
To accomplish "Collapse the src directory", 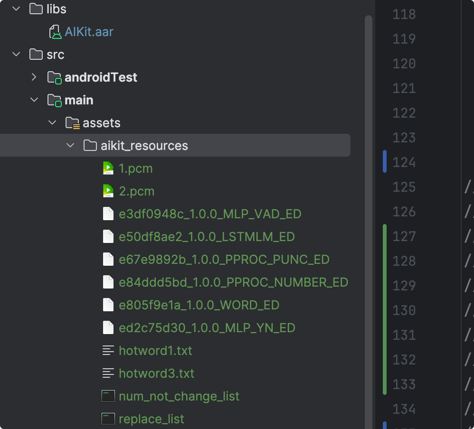I will (x=16, y=54).
